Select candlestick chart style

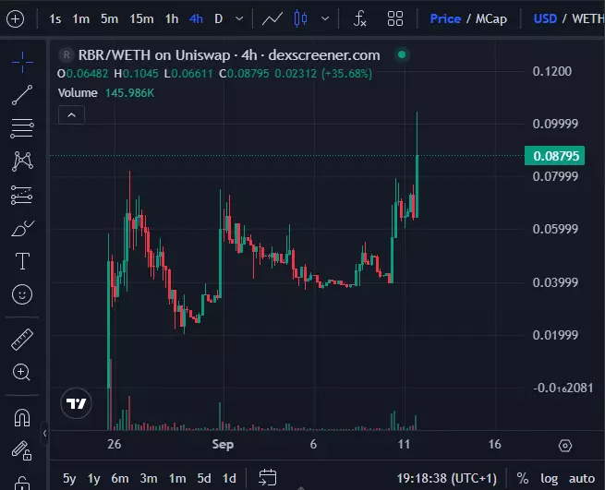pyautogui.click(x=300, y=18)
